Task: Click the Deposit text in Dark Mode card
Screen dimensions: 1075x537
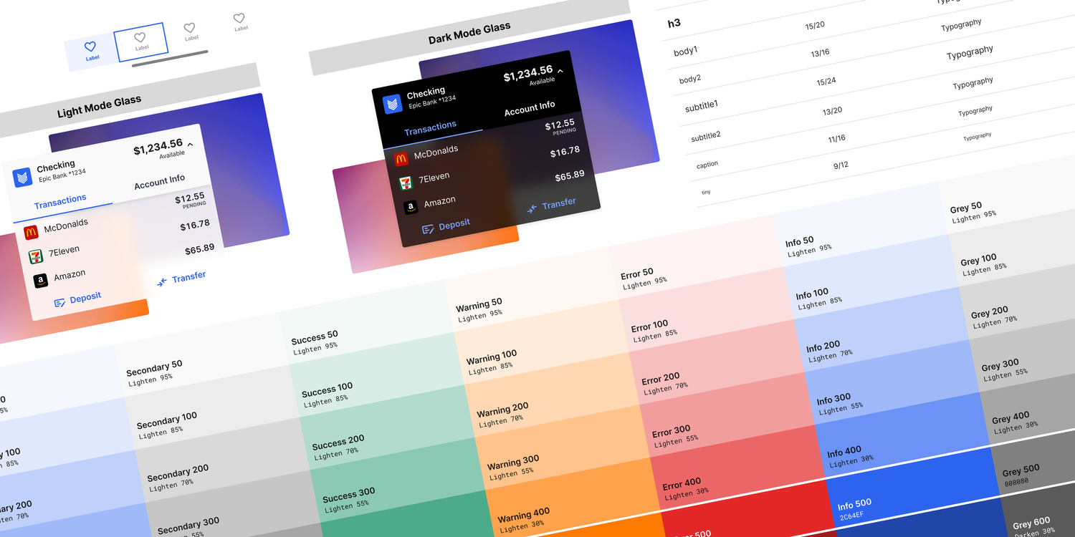Action: 454,224
